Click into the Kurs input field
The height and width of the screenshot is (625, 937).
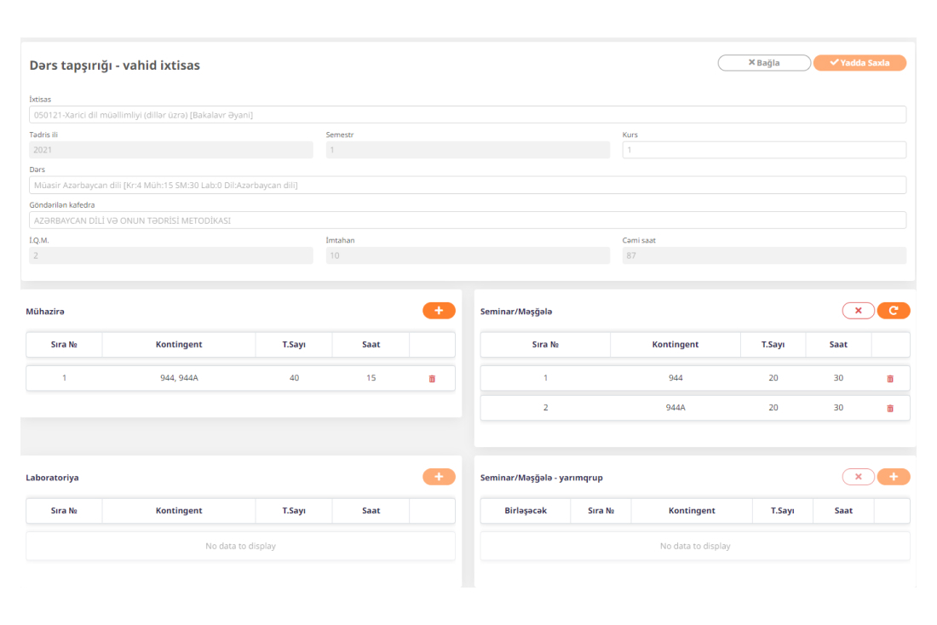[763, 150]
